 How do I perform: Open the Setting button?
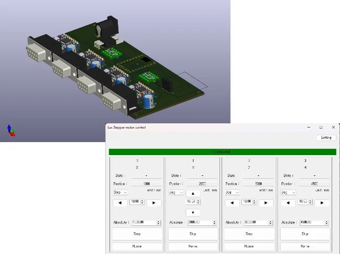(x=326, y=138)
